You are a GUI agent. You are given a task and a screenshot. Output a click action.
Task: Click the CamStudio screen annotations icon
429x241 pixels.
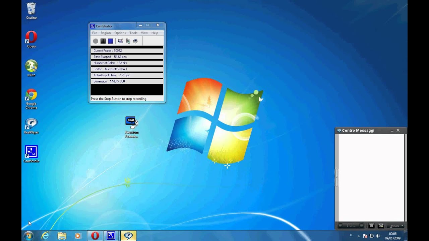128,41
